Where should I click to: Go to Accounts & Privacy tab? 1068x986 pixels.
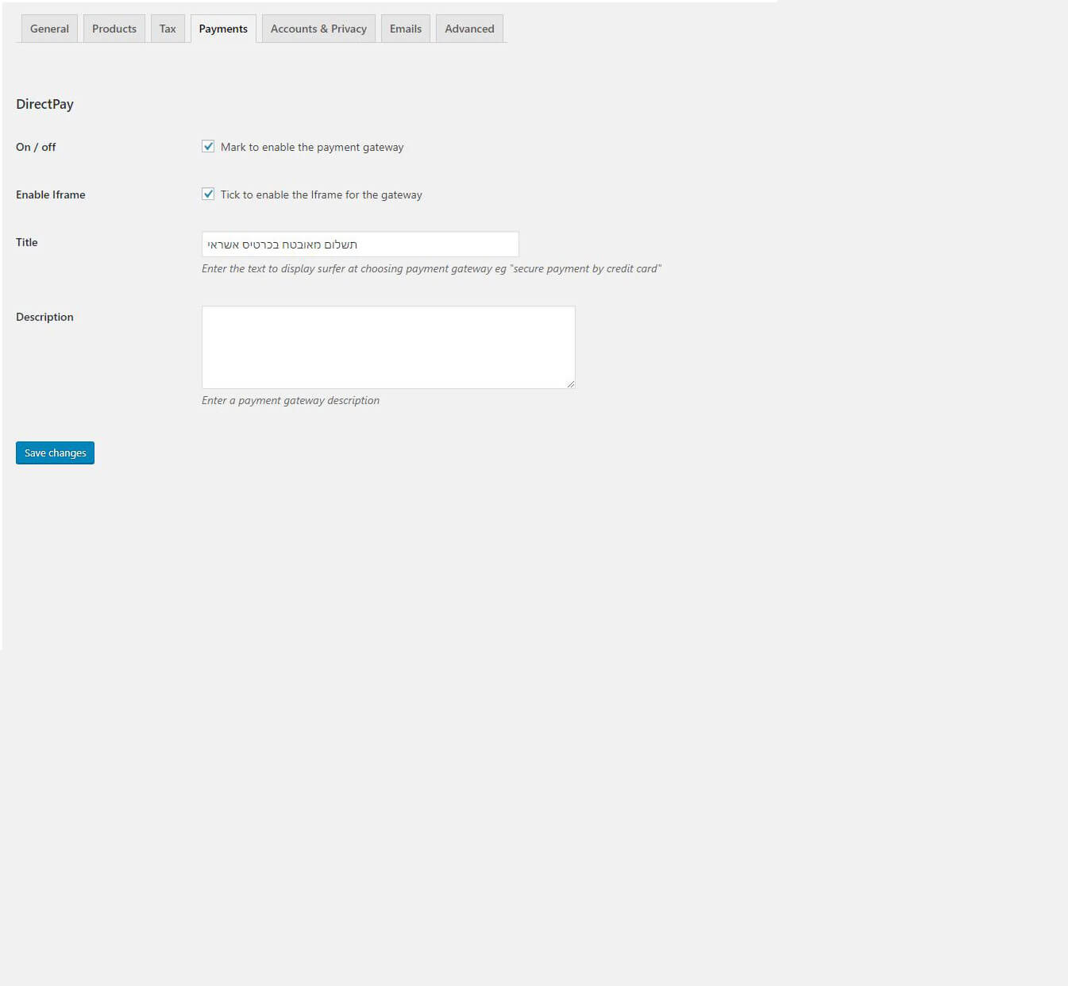[318, 29]
